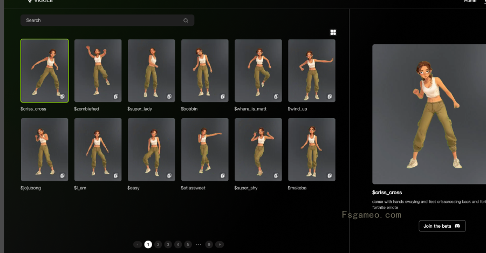Open the Home link in header

[x=470, y=1]
